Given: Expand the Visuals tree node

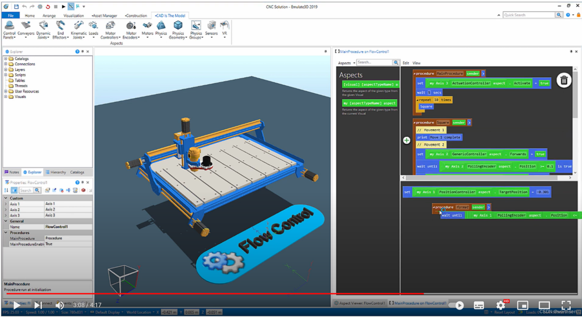Looking at the screenshot, I should click(x=6, y=97).
